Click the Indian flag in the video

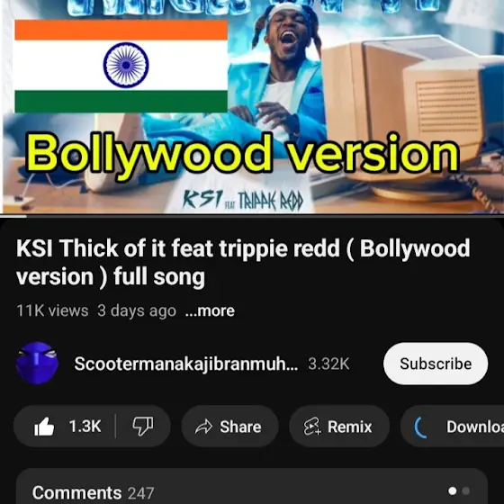point(121,67)
